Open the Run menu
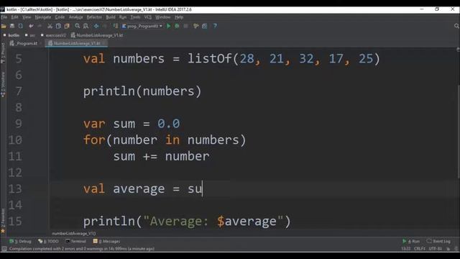This screenshot has width=460, height=259. pyautogui.click(x=123, y=17)
